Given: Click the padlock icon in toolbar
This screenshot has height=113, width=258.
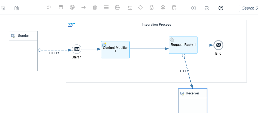Looking at the screenshot, I should click(152, 7).
